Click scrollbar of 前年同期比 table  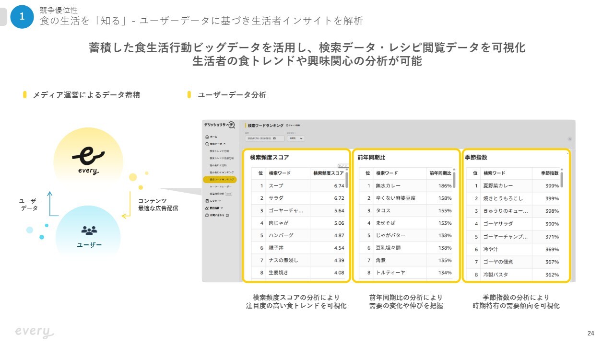(454, 180)
